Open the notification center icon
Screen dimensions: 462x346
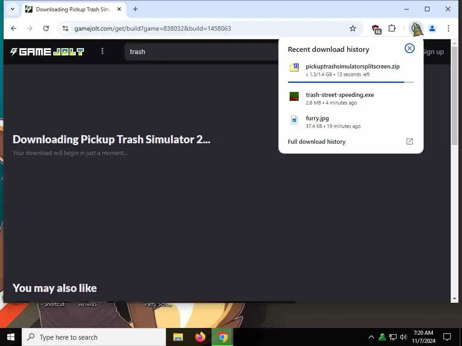(x=447, y=337)
